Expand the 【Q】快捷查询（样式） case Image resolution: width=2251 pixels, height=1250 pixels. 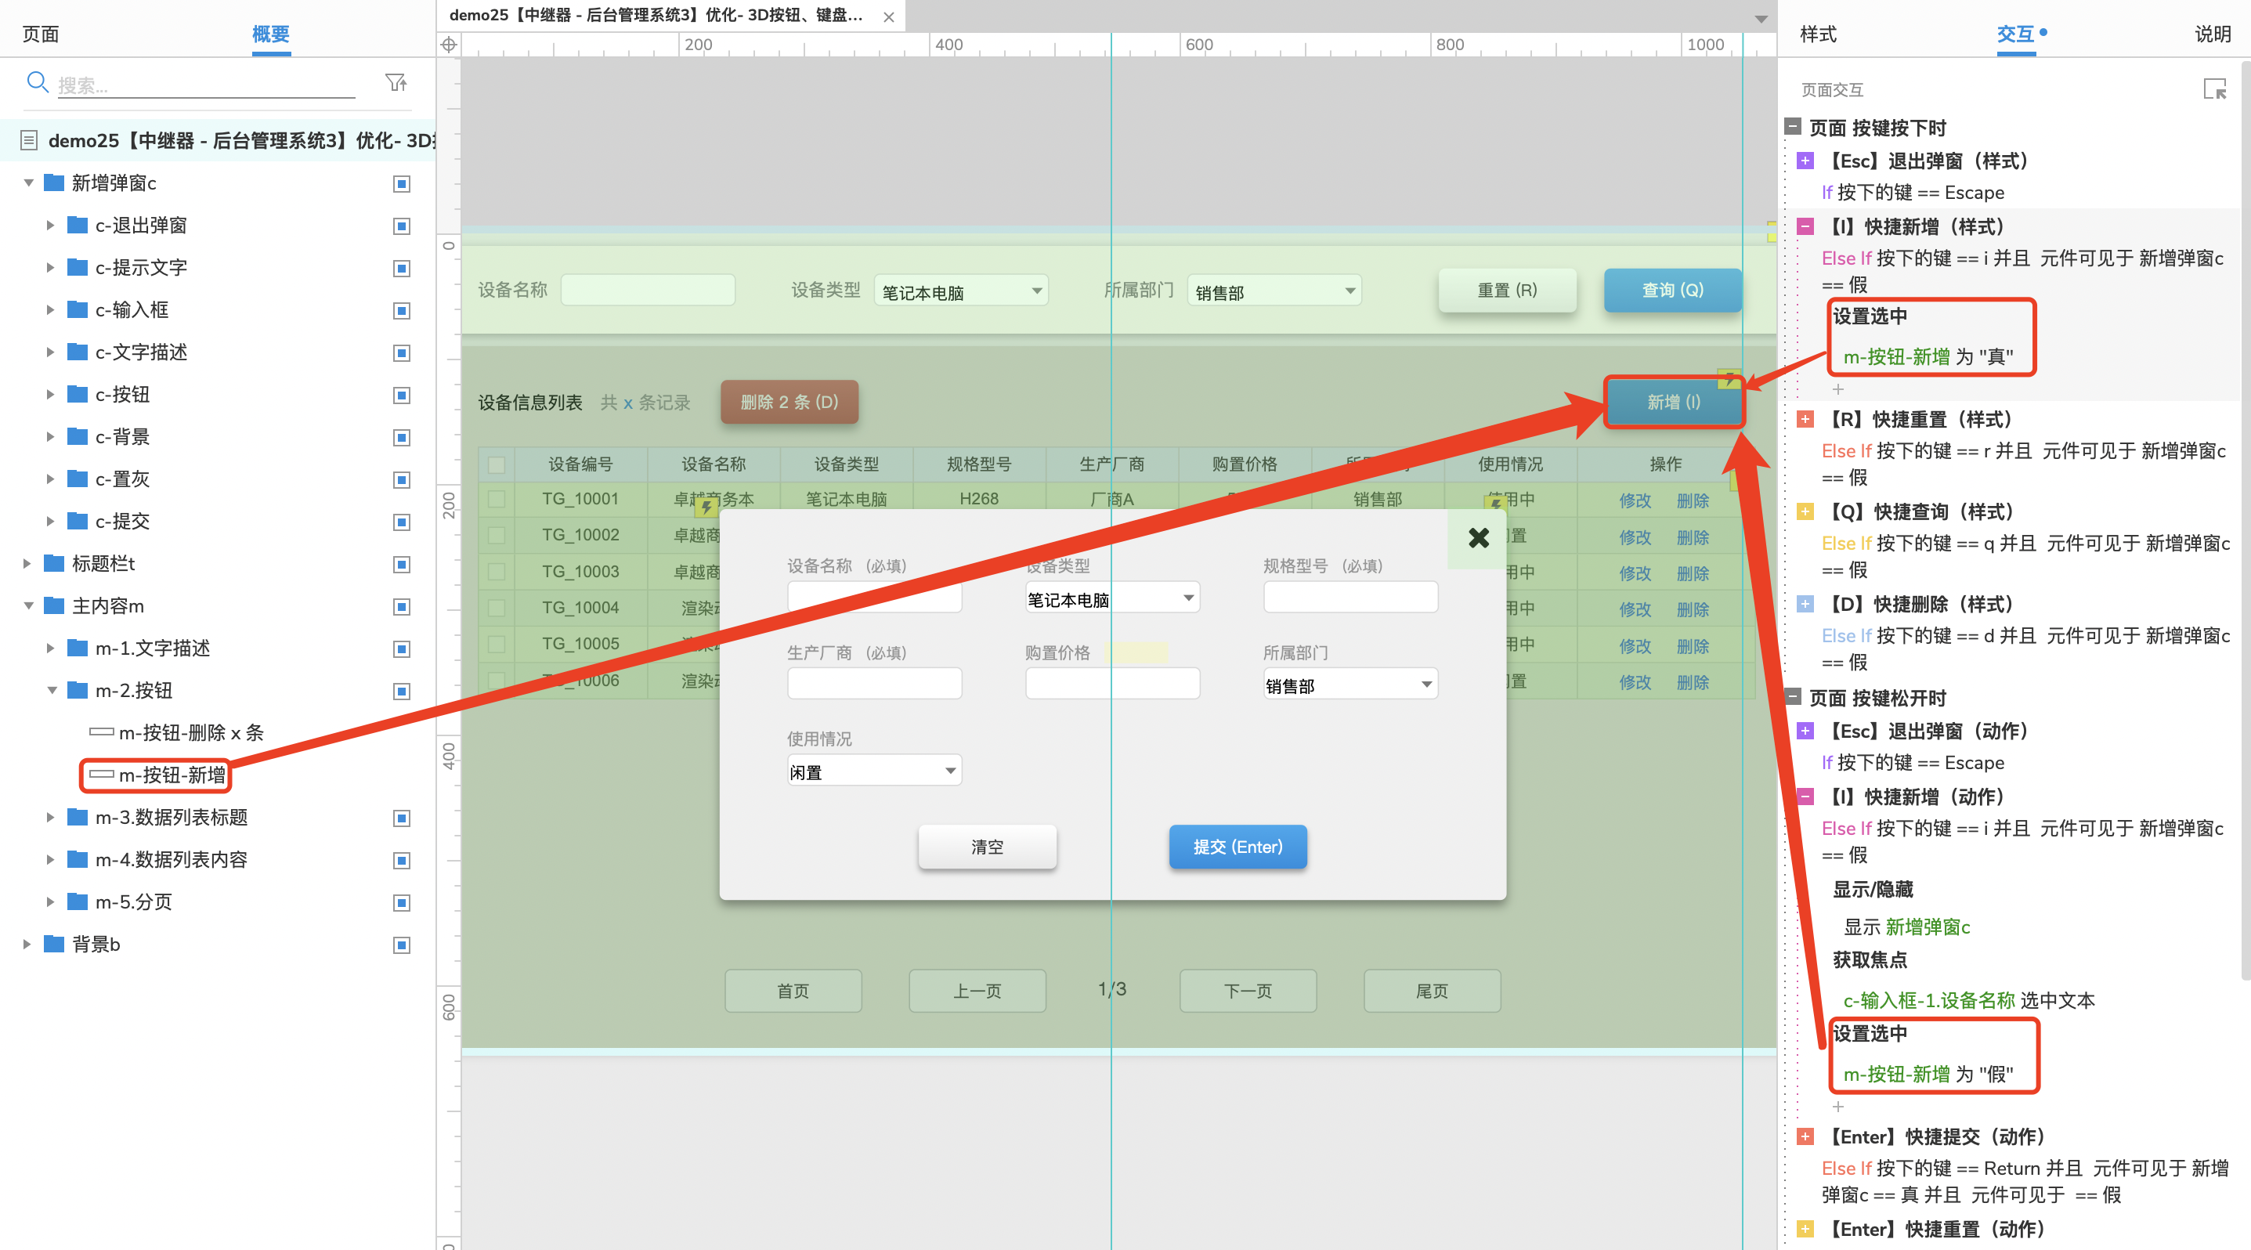1805,512
